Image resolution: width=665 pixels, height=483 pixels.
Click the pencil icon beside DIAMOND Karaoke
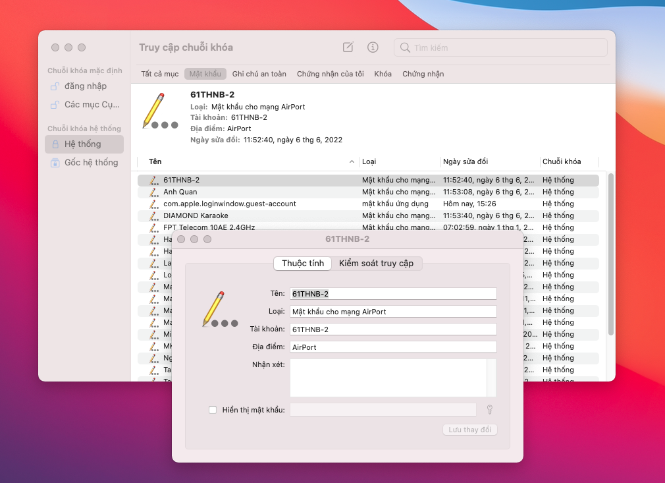154,216
